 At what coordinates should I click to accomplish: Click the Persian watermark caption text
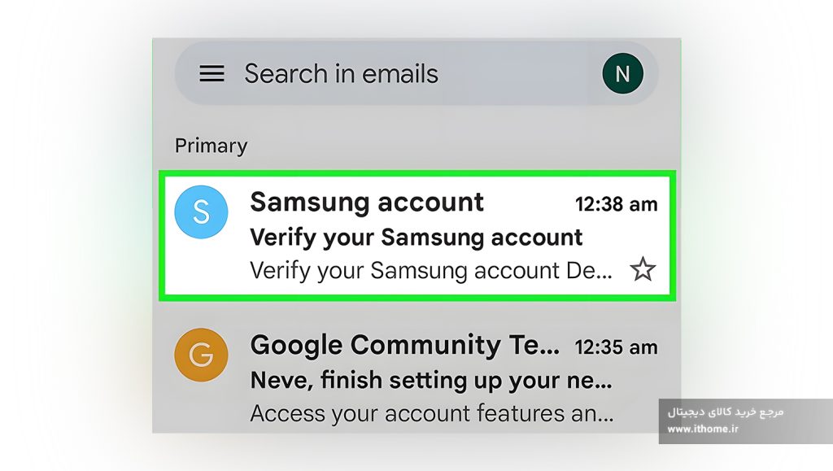pos(726,412)
